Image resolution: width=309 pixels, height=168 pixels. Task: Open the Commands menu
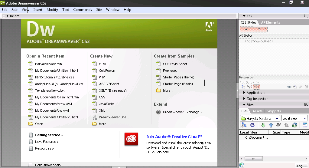pos(82,10)
